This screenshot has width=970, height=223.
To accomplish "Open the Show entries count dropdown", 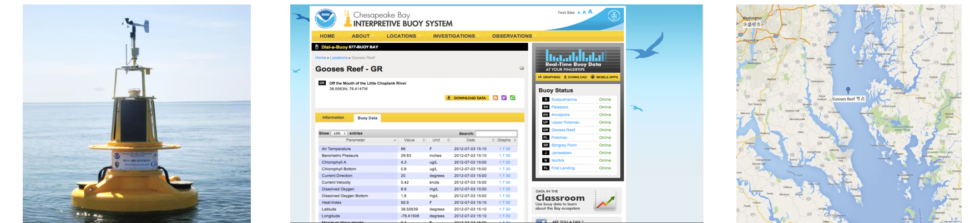I will click(x=339, y=133).
